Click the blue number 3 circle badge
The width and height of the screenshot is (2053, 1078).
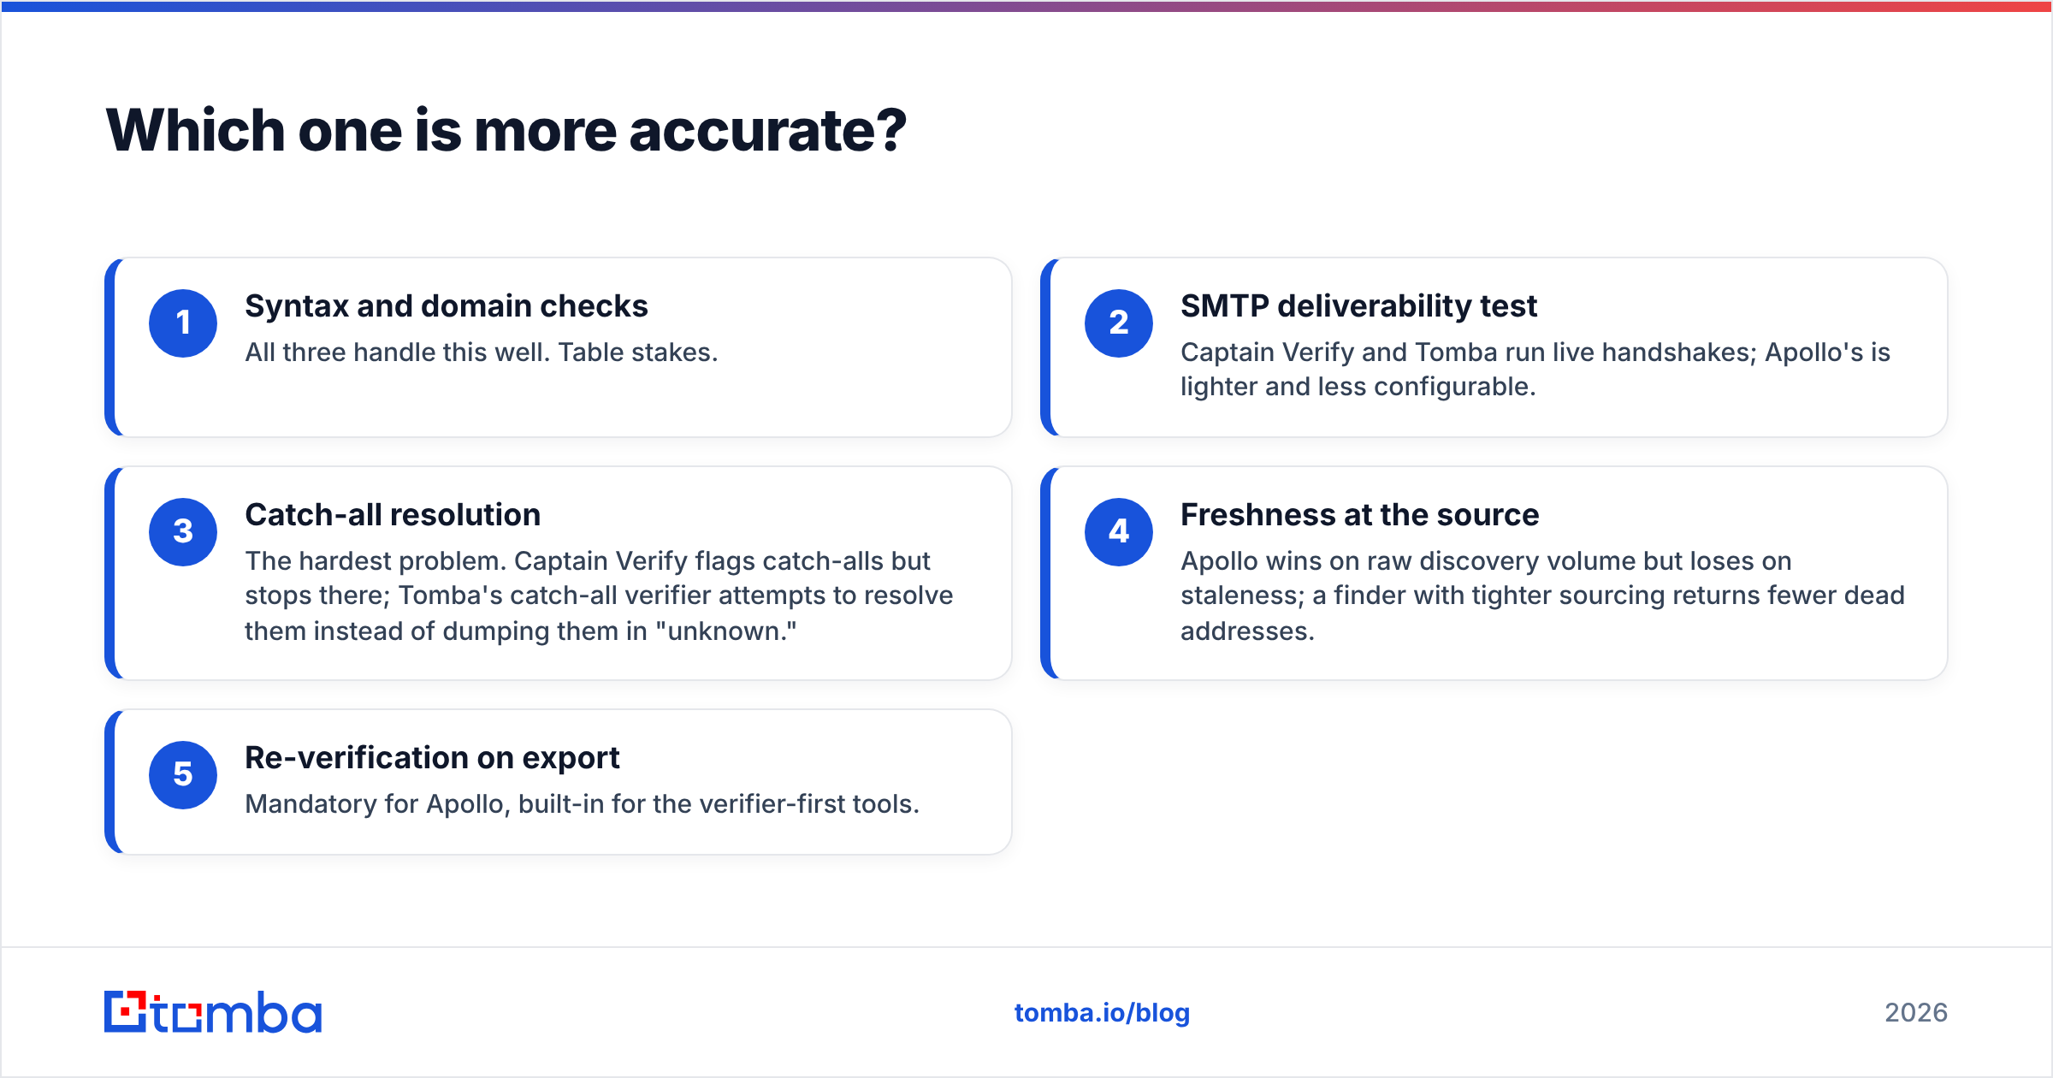pos(183,532)
